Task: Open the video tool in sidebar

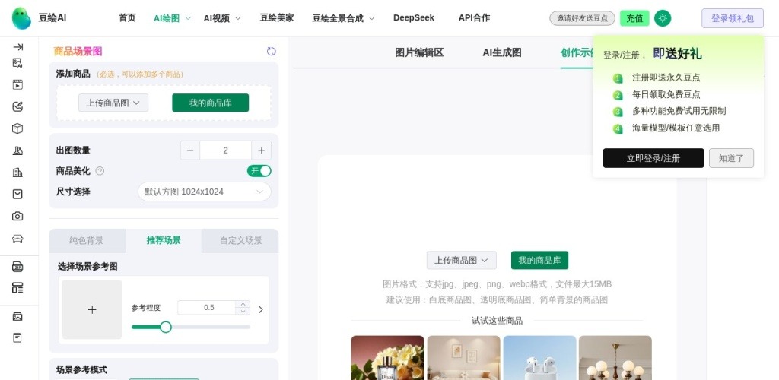Action: click(17, 85)
